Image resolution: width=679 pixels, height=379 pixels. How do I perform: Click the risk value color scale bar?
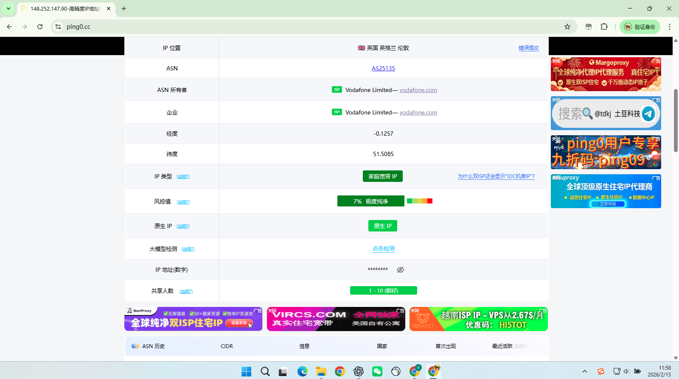point(419,201)
